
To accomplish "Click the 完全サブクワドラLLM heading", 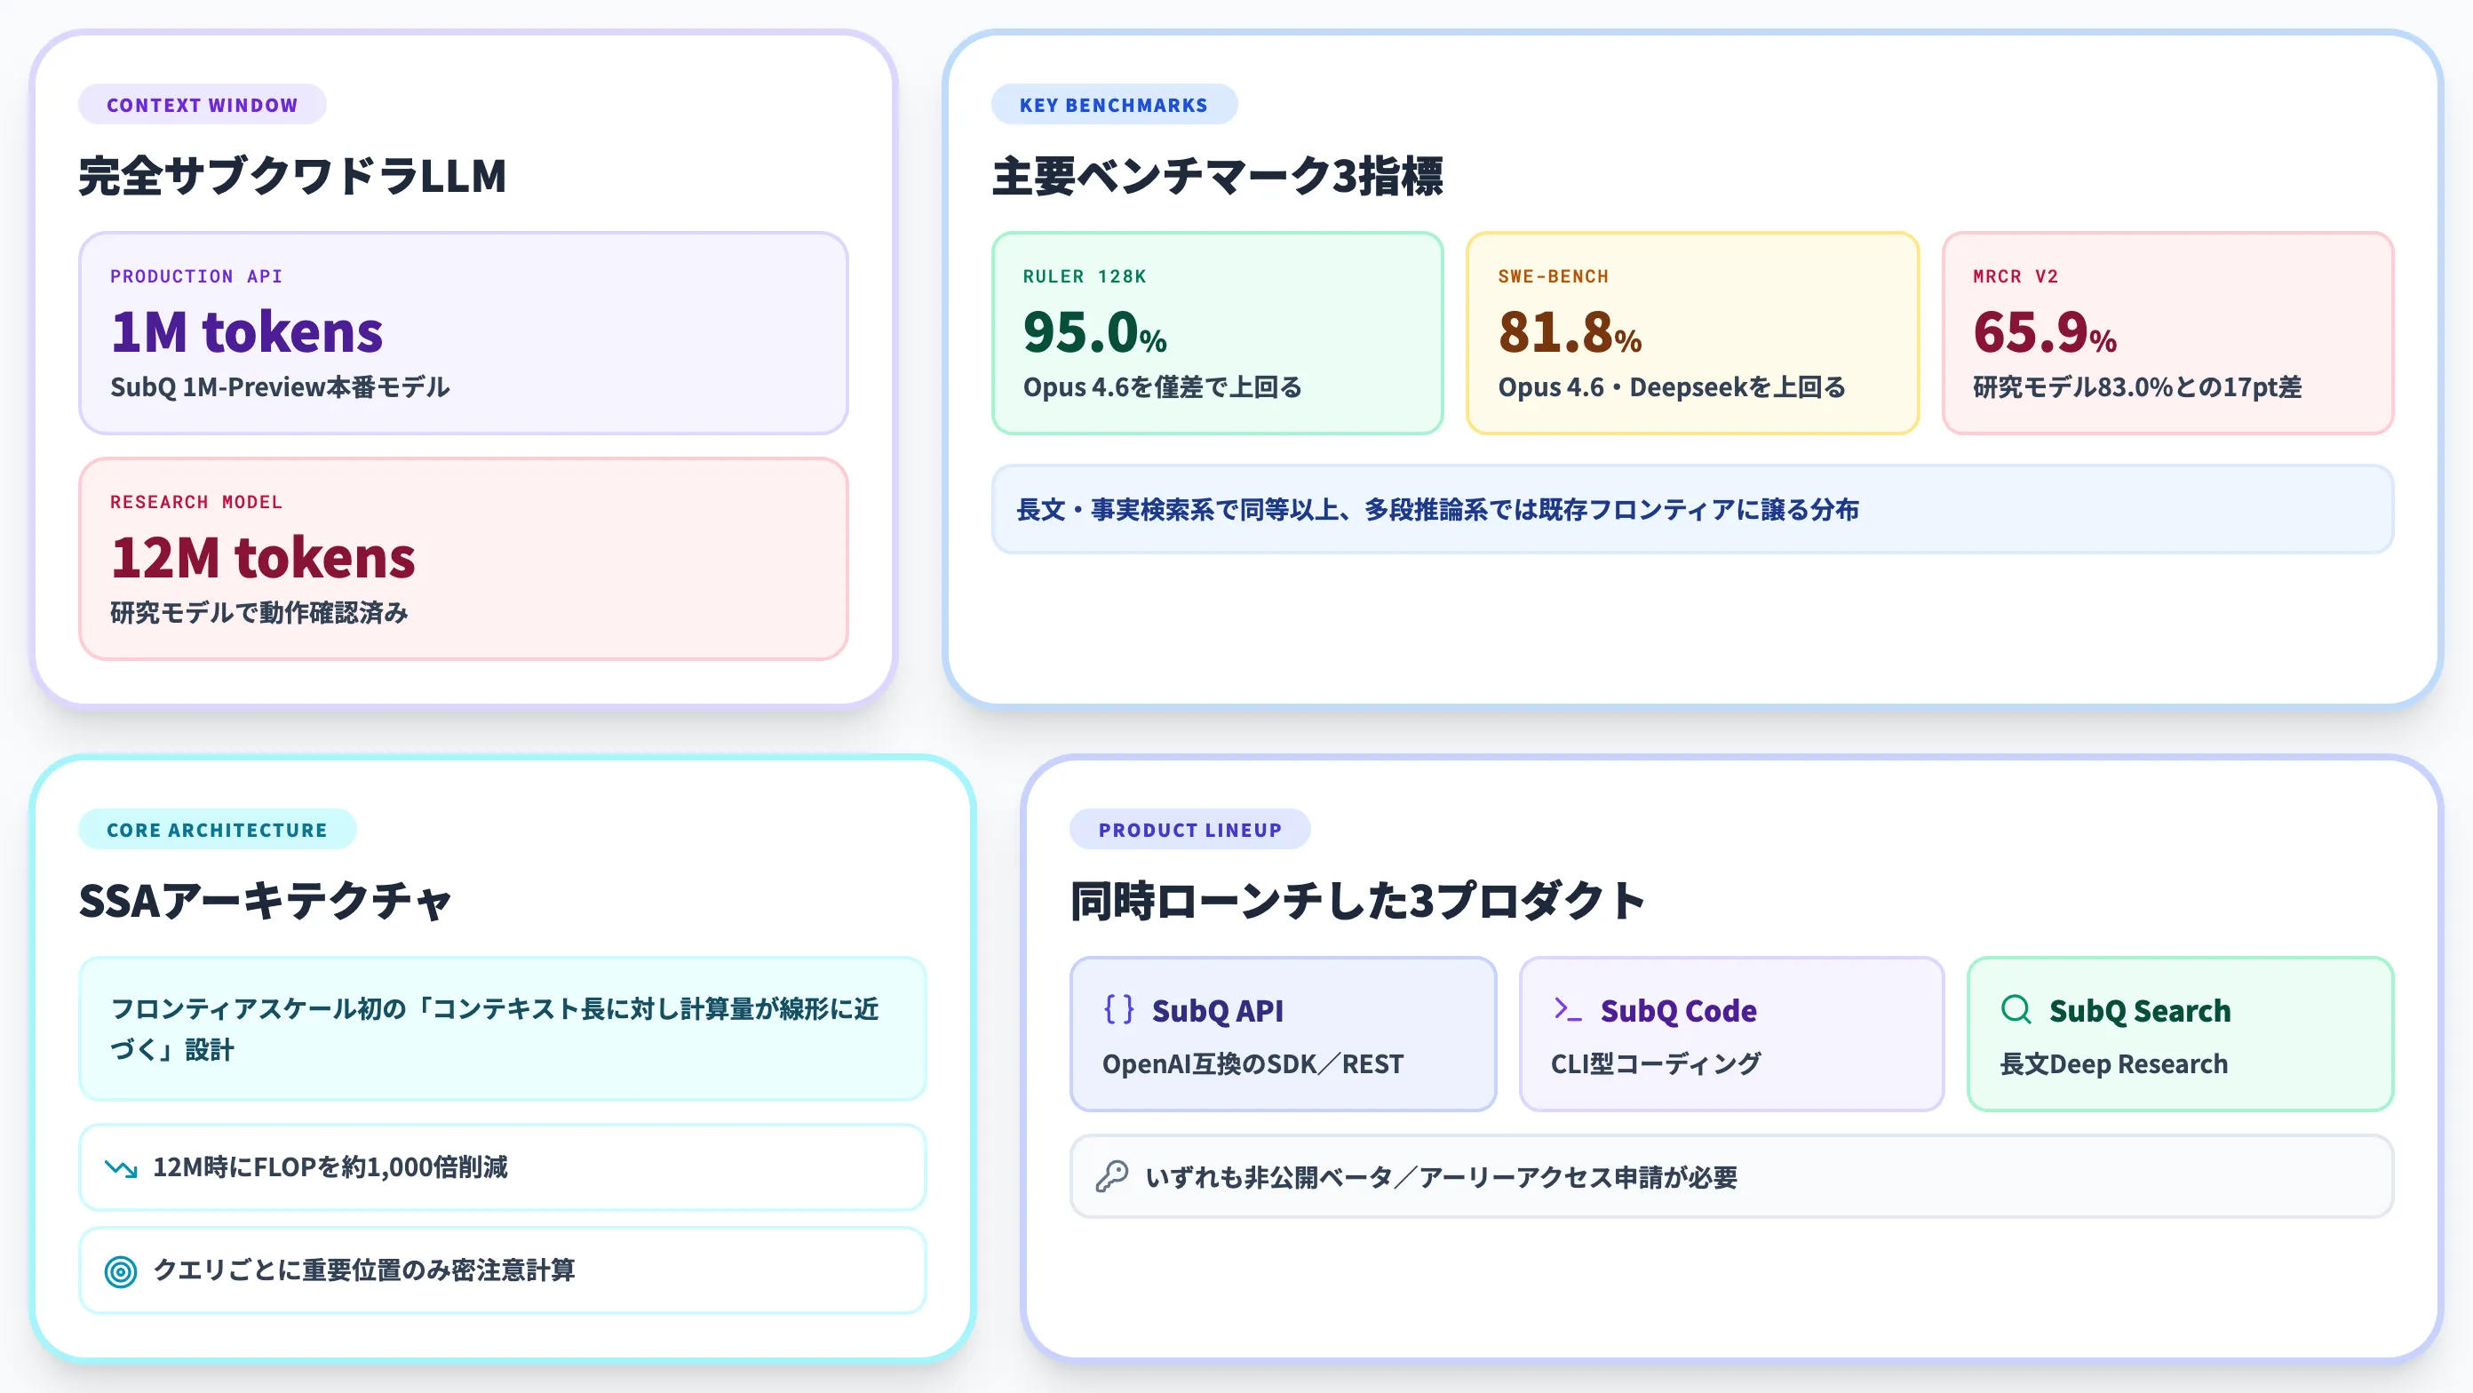I will (x=292, y=177).
